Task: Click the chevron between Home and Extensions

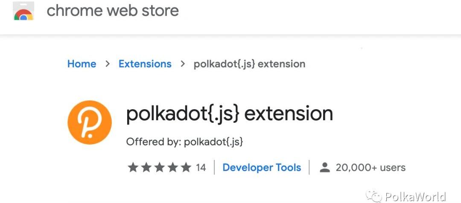Action: coord(108,64)
